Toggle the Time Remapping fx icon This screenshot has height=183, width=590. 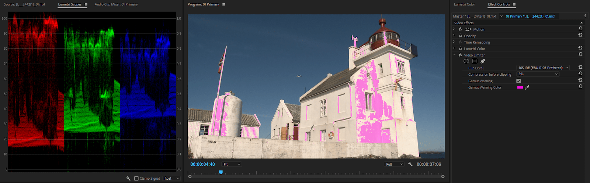tap(461, 42)
